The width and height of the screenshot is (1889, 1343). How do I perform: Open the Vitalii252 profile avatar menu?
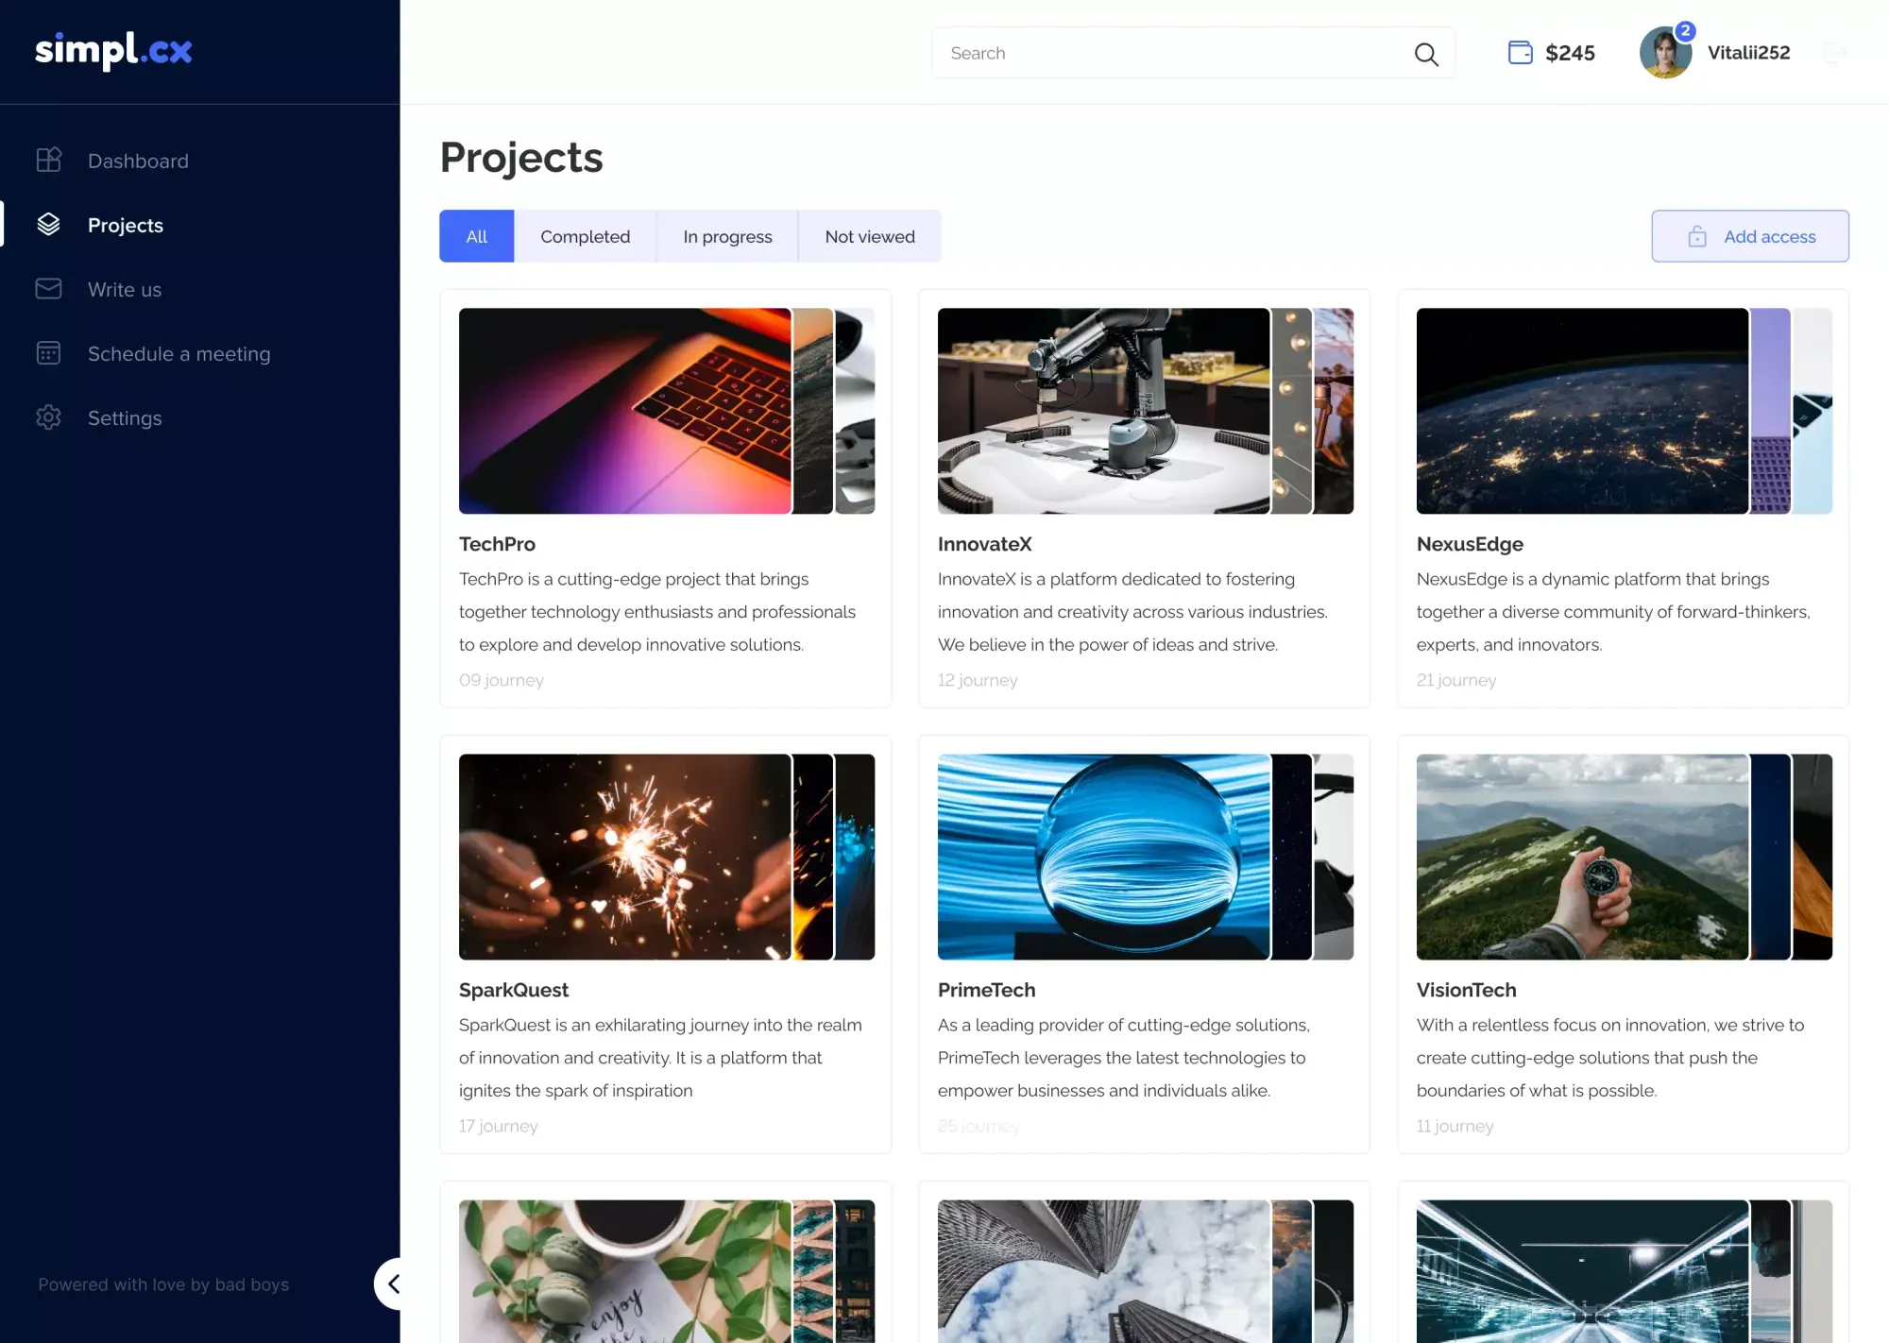[1665, 52]
